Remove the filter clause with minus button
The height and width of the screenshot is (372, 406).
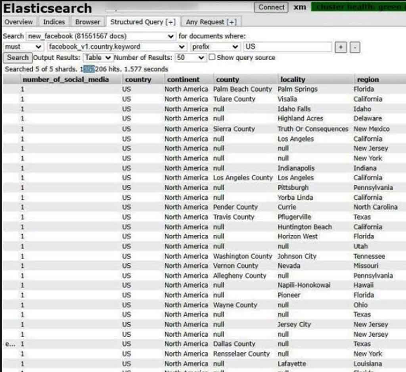click(x=355, y=47)
